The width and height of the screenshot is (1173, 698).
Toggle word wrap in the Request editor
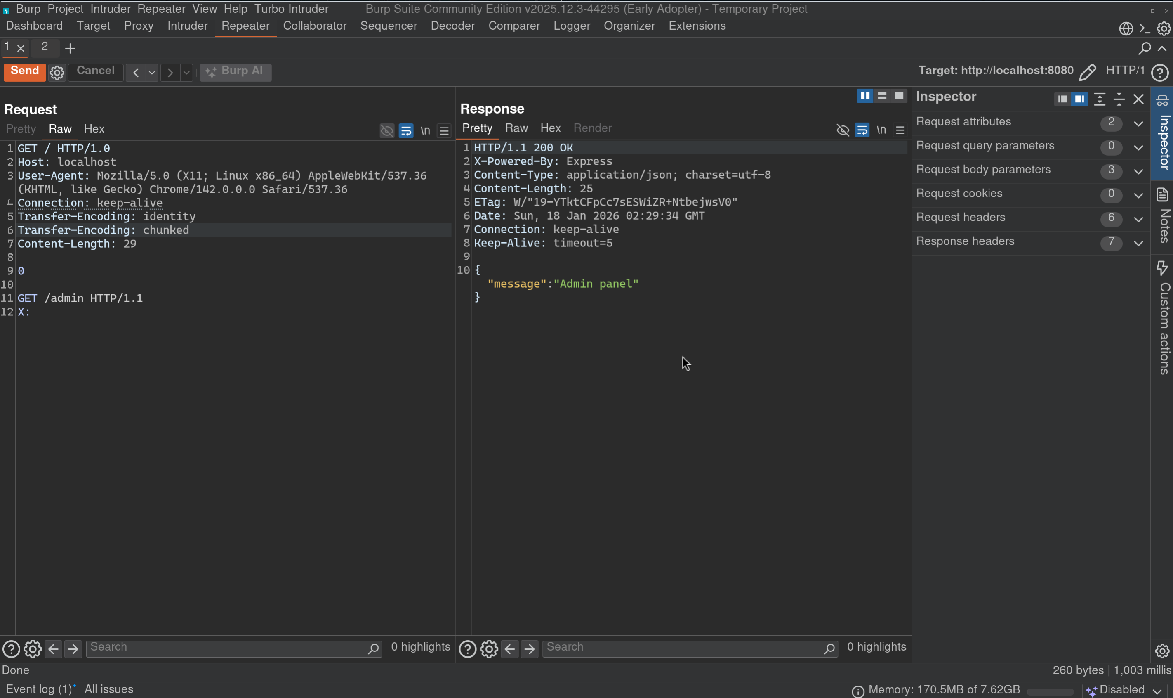[x=406, y=131]
